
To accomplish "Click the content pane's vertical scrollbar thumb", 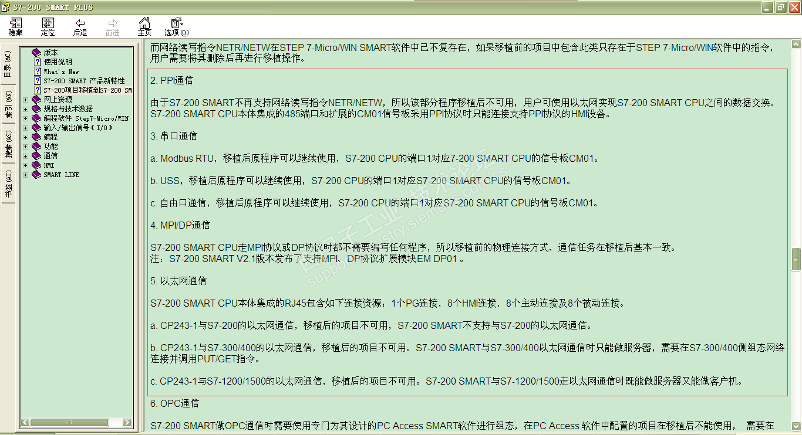I will [796, 260].
